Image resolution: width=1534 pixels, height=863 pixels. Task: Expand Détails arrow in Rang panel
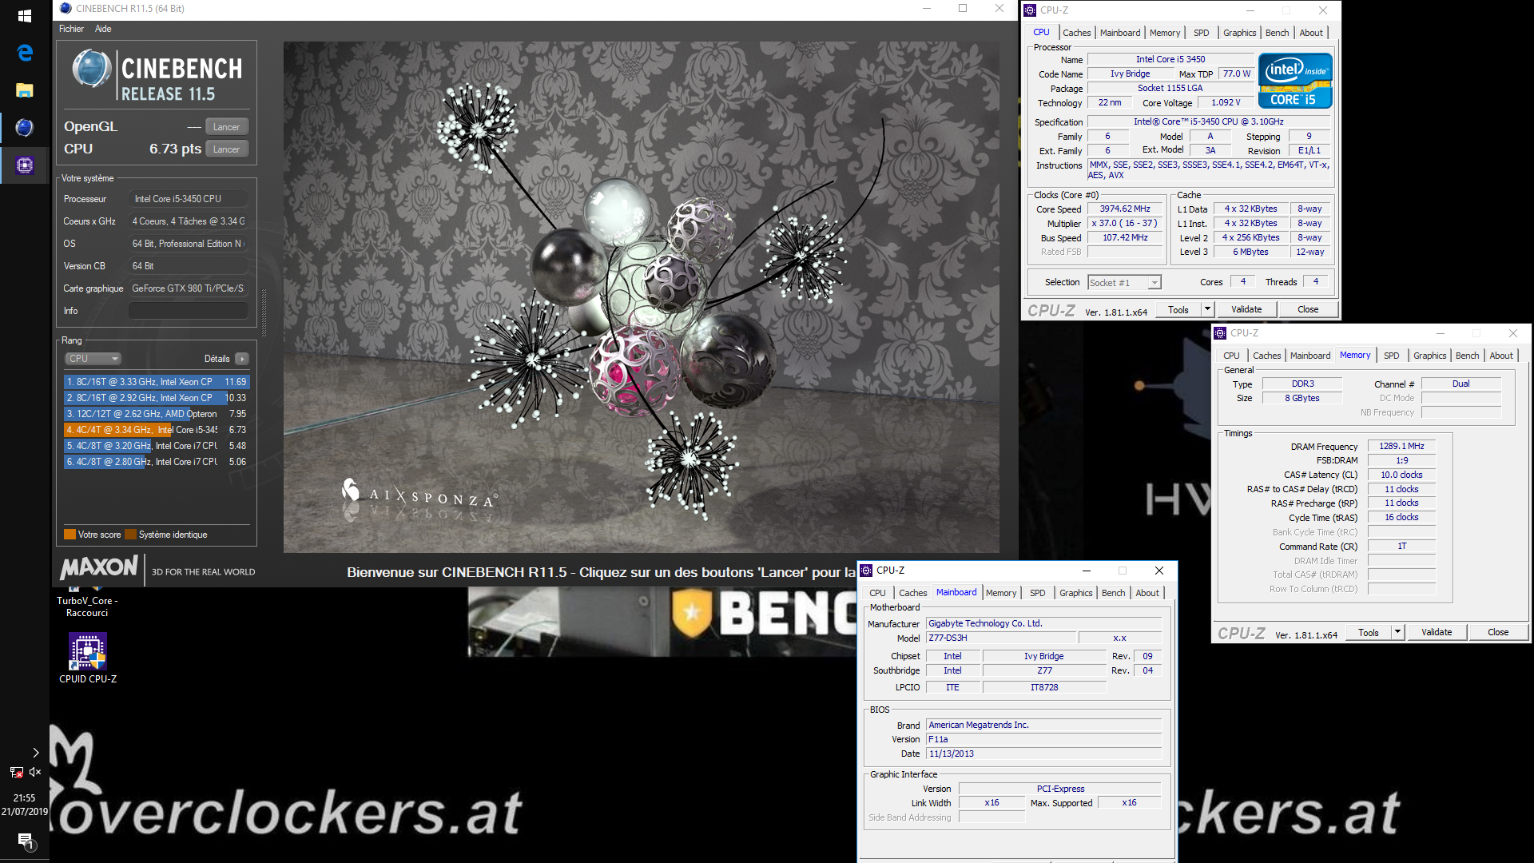(x=242, y=359)
